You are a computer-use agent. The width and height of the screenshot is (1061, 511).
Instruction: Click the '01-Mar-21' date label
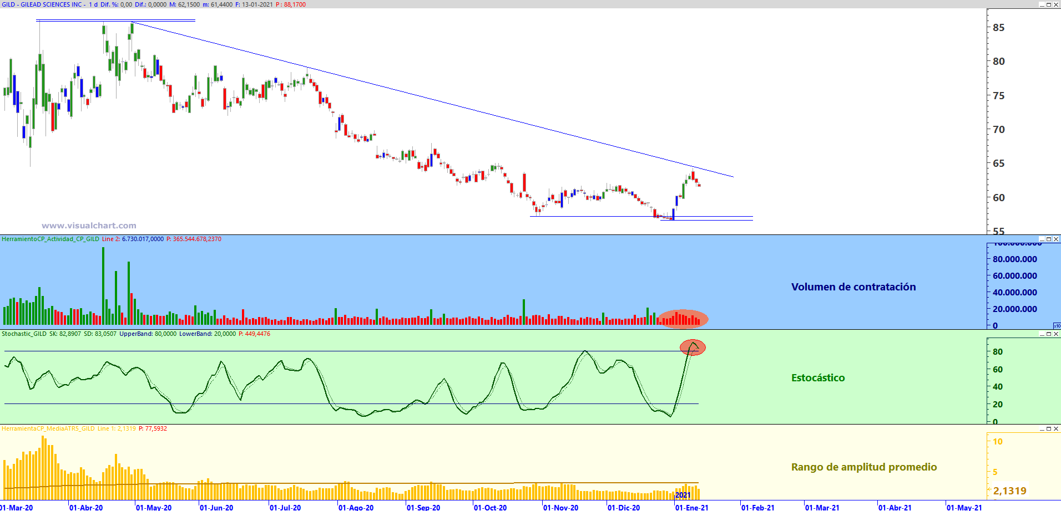[x=822, y=507]
